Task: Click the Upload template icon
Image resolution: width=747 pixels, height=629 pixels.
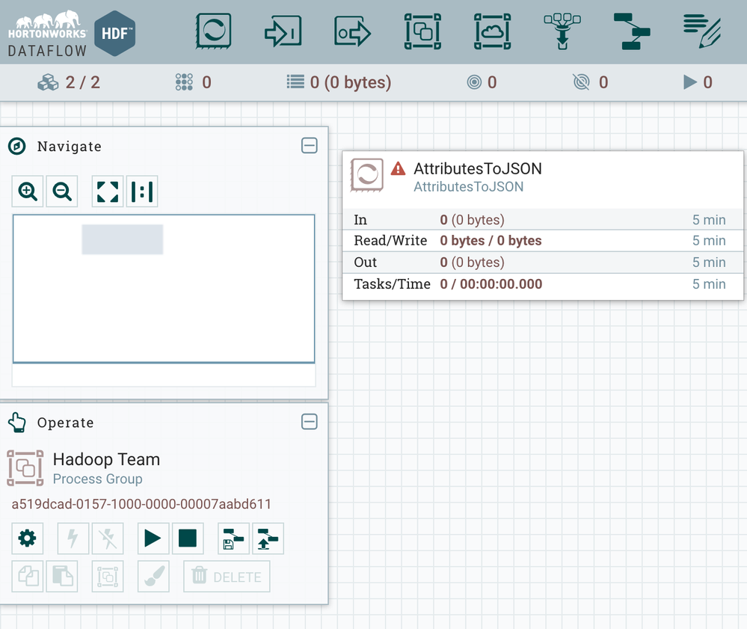Action: tap(268, 539)
